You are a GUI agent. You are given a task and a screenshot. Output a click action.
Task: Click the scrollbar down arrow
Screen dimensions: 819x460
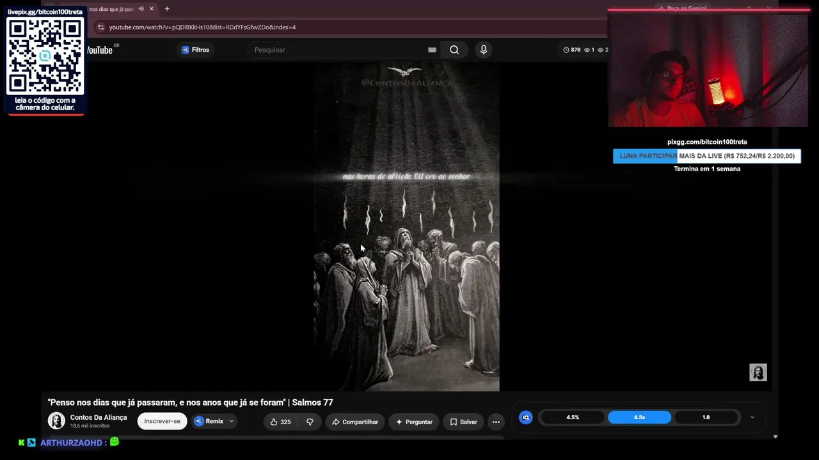pos(775,437)
